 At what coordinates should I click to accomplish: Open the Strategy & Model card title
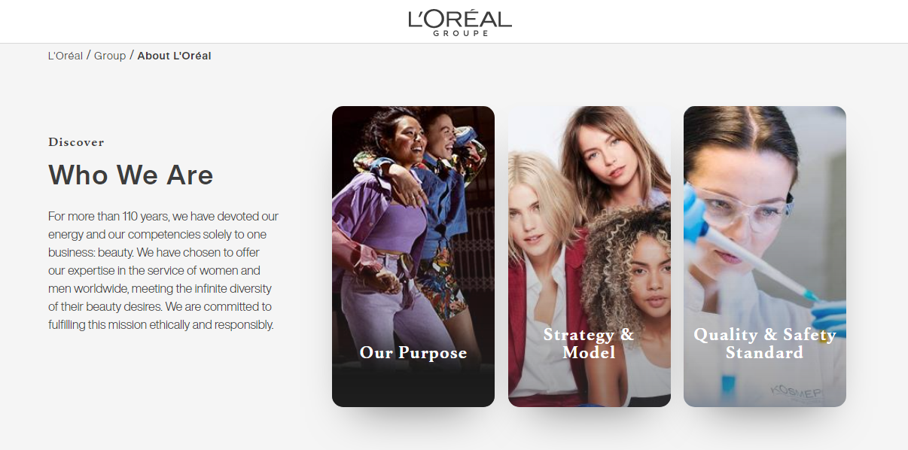[x=589, y=343]
